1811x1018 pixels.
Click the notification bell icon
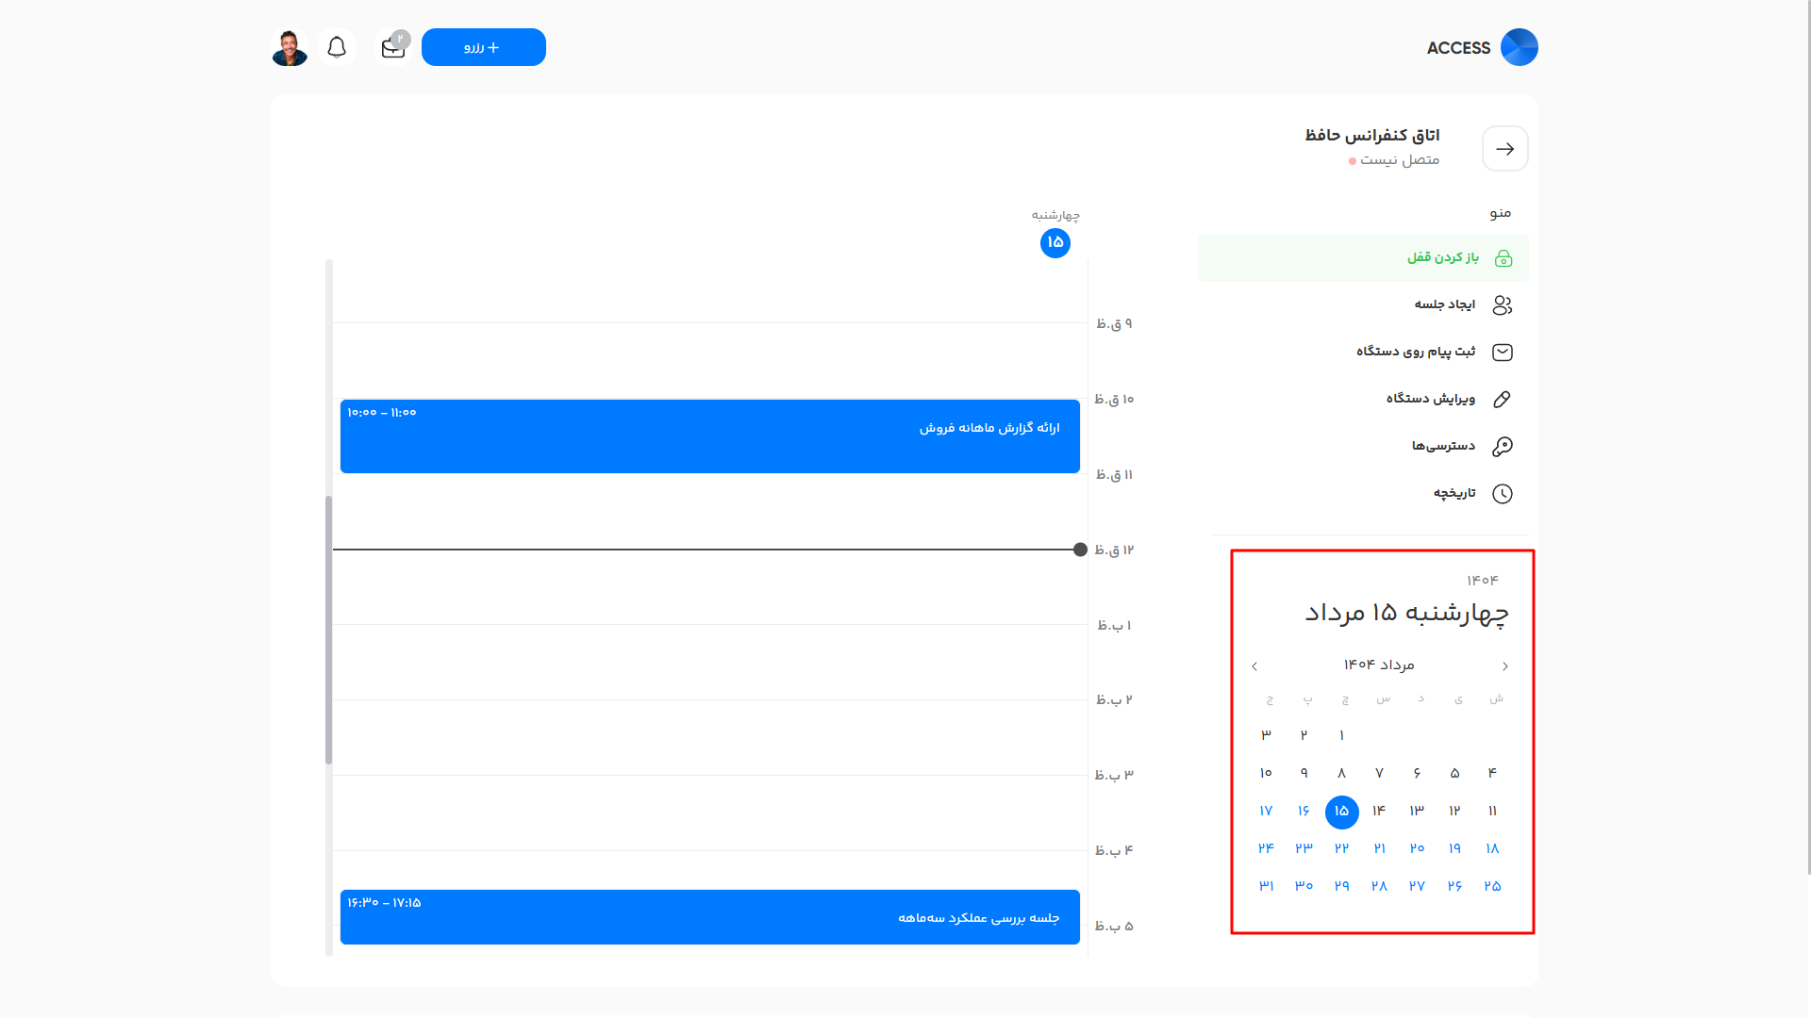(x=337, y=45)
